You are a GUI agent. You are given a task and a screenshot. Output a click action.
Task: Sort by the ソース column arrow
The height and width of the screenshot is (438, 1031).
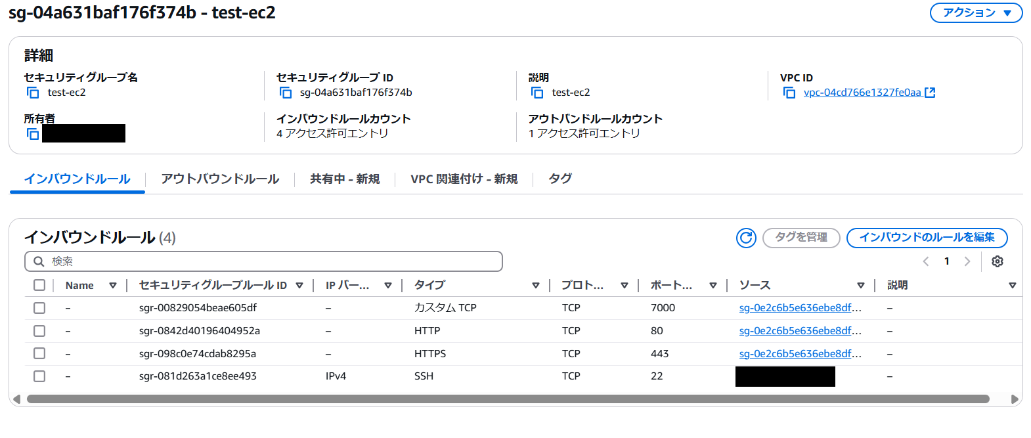[x=861, y=286]
